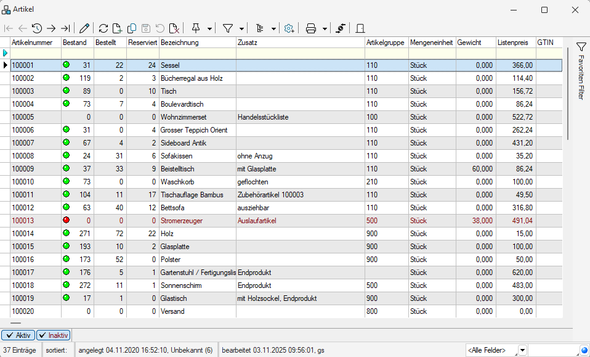Toggle the Aktiv filter
This screenshot has height=357, width=590.
click(x=18, y=335)
